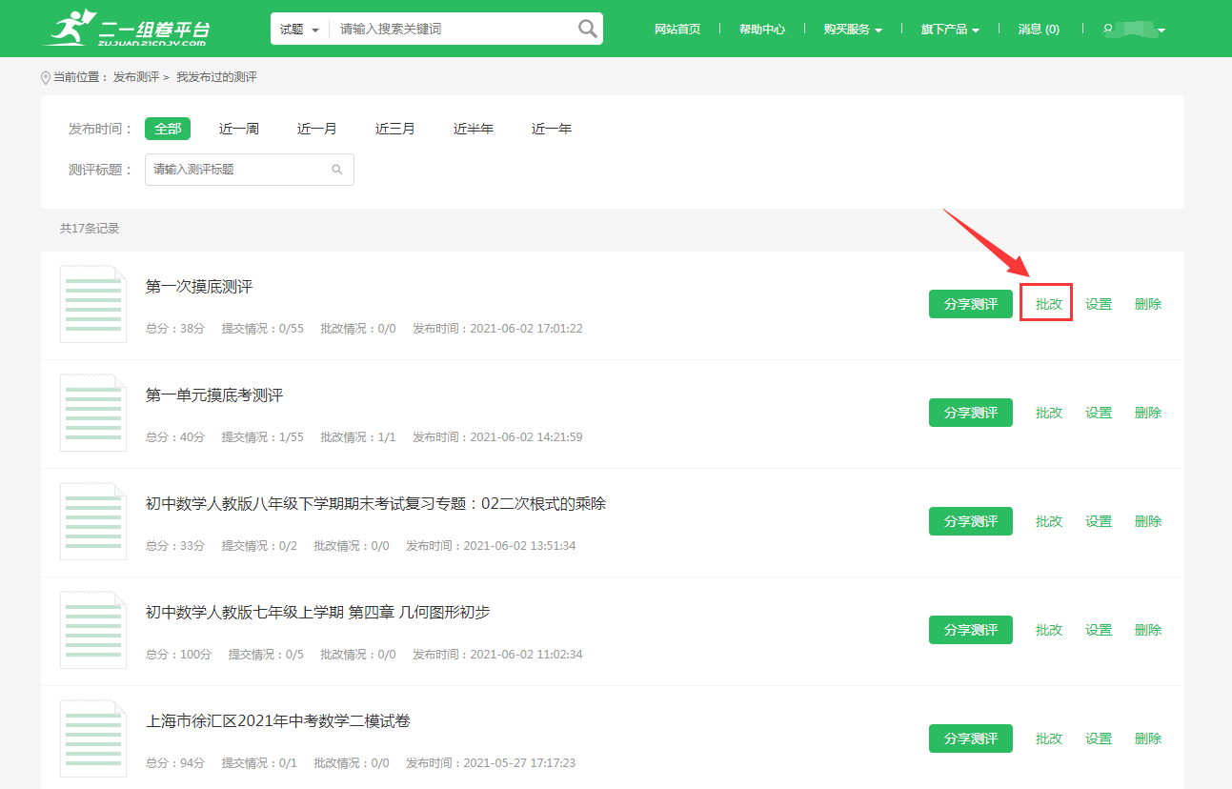Click the user avatar icon in header
Viewport: 1232px width, 789px height.
(x=1108, y=30)
